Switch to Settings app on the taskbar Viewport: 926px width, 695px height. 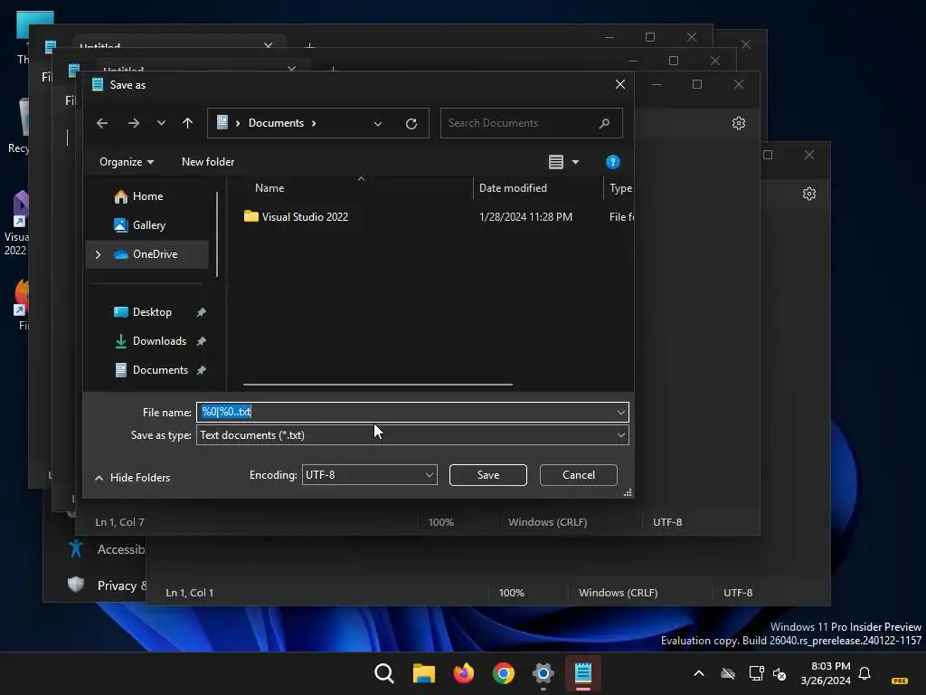point(543,673)
